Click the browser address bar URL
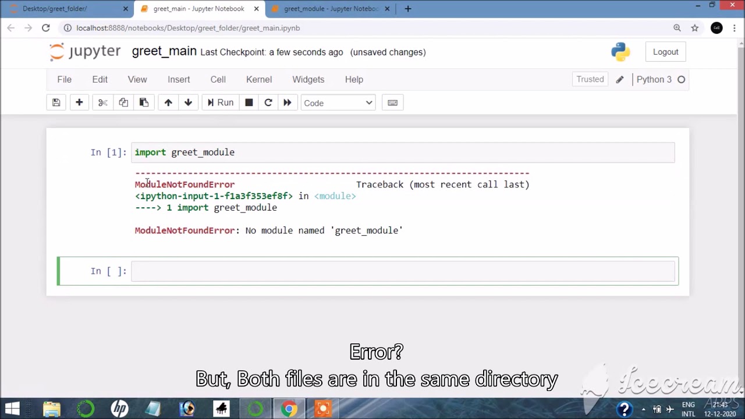This screenshot has width=745, height=419. pos(188,28)
